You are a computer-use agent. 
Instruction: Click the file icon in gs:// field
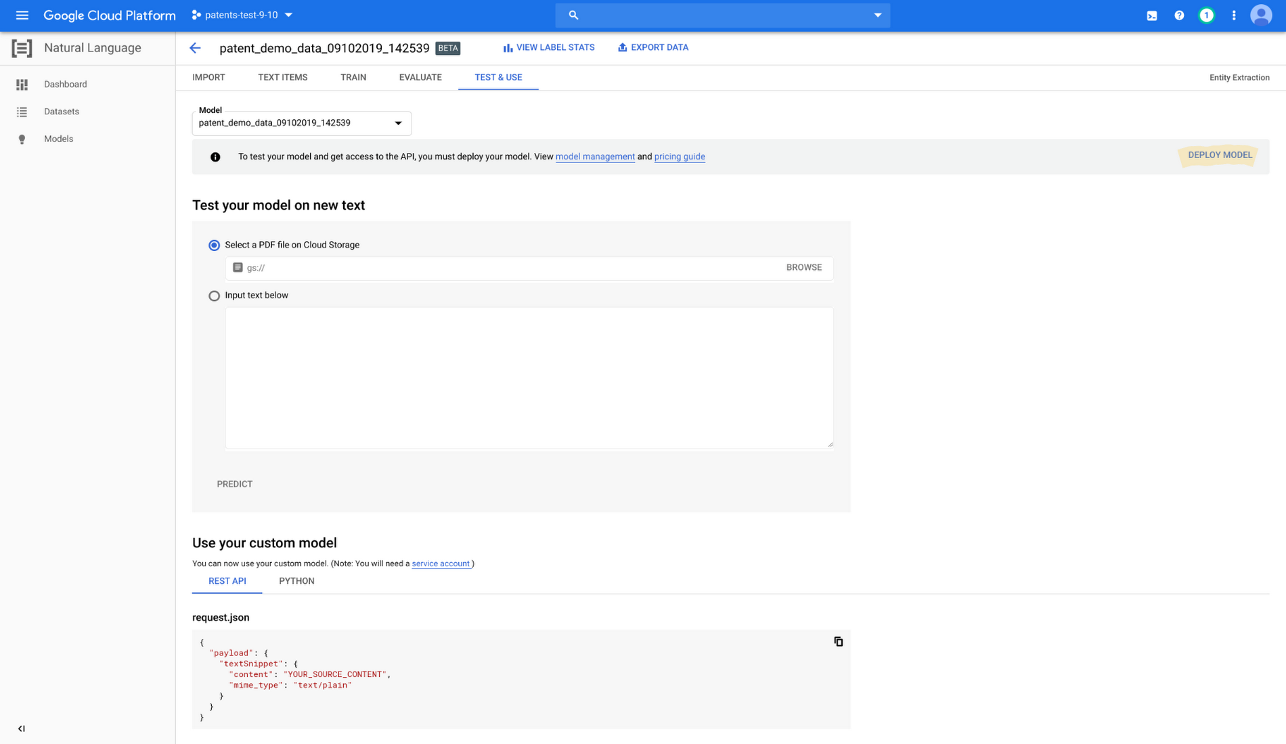[x=238, y=268]
